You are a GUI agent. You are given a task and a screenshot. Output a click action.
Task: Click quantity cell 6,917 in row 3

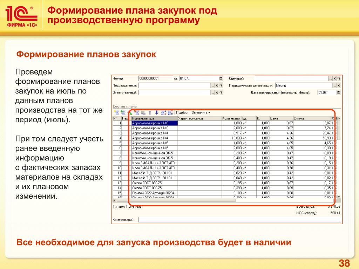tap(232, 133)
